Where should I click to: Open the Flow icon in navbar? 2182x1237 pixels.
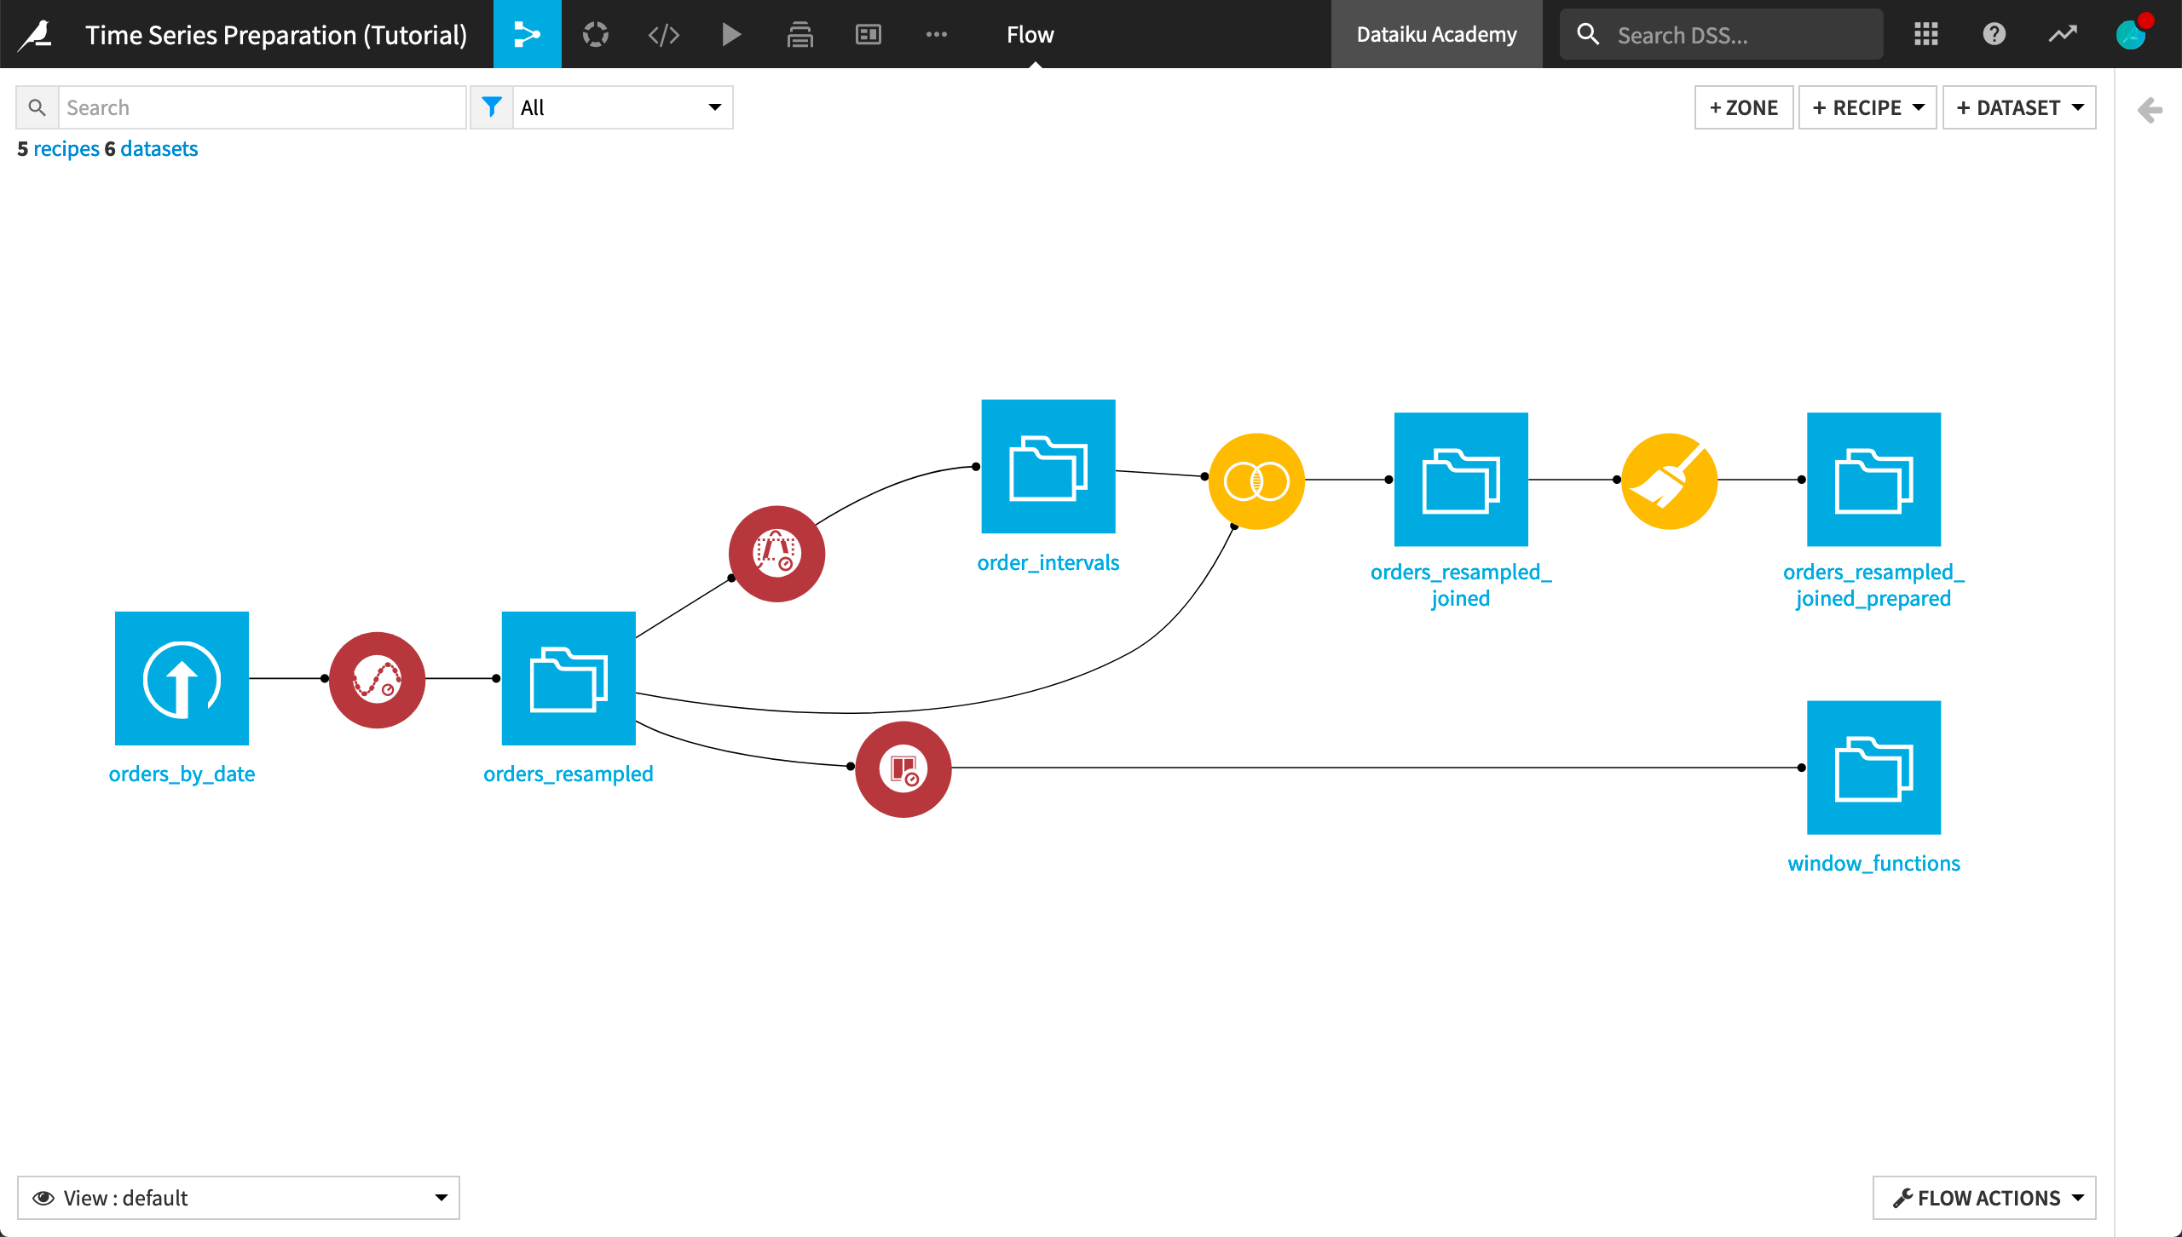point(527,34)
